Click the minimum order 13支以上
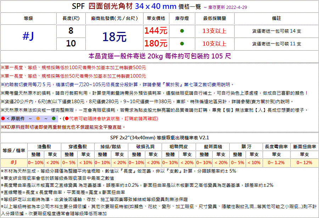The width and height of the screenshot is (319, 218). pos(214,31)
